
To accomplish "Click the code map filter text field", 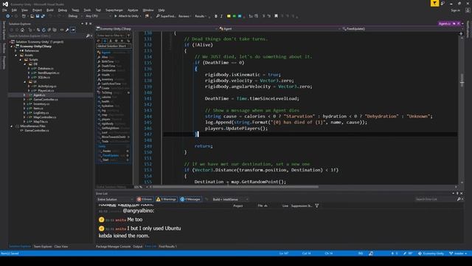I will (x=111, y=35).
